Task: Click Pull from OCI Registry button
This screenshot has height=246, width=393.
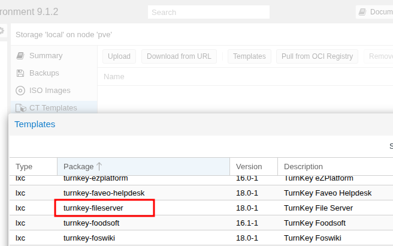Action: click(317, 56)
